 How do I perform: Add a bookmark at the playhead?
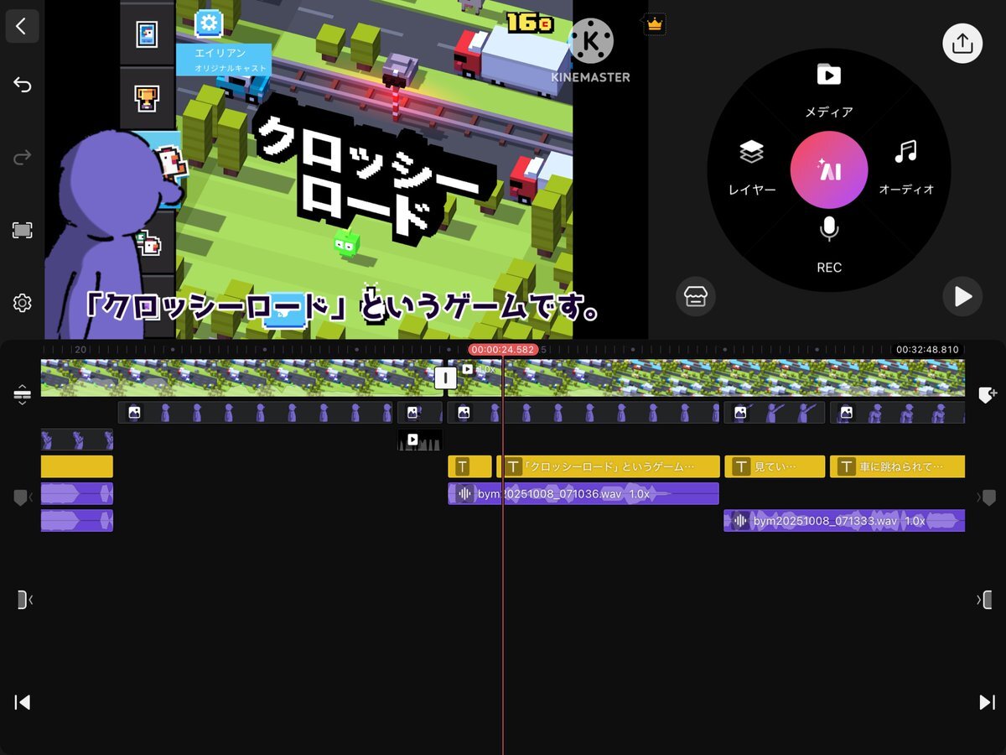point(988,395)
